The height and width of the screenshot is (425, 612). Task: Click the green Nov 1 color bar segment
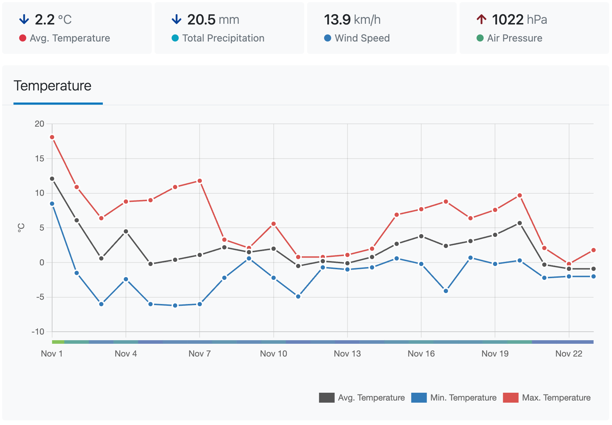point(58,342)
